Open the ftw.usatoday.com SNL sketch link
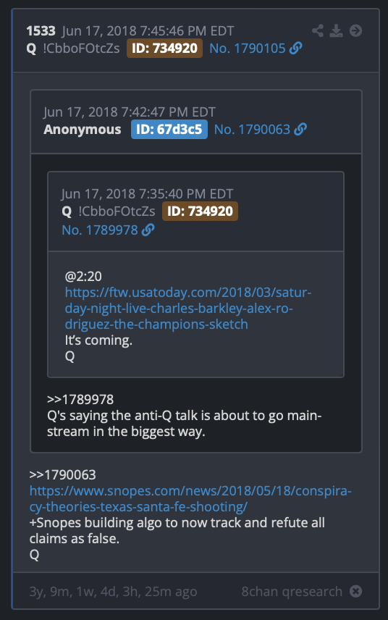388x620 pixels. (188, 309)
